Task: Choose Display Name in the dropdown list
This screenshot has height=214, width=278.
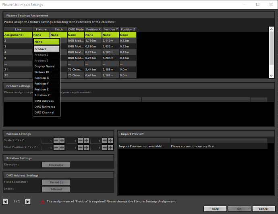Action: click(x=47, y=66)
